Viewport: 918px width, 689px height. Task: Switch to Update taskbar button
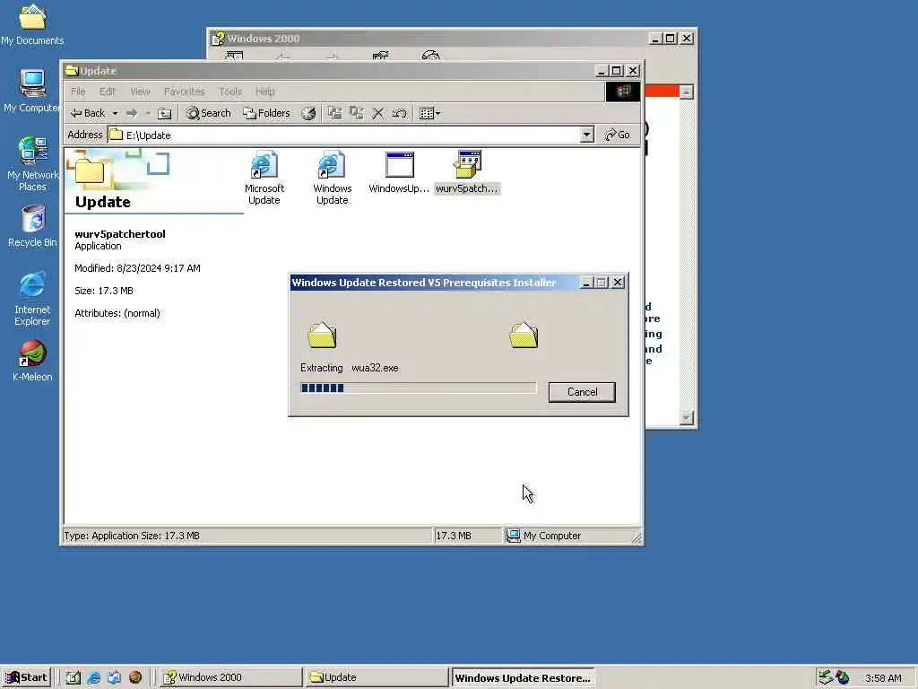pyautogui.click(x=376, y=677)
